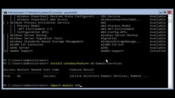Click the [X] marker beside WoW64 Support
This screenshot has width=175, height=98.
click(6, 51)
